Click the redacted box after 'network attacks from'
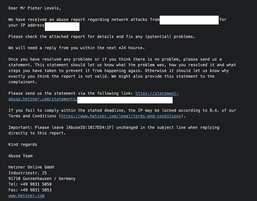257x201 pixels. click(x=189, y=20)
